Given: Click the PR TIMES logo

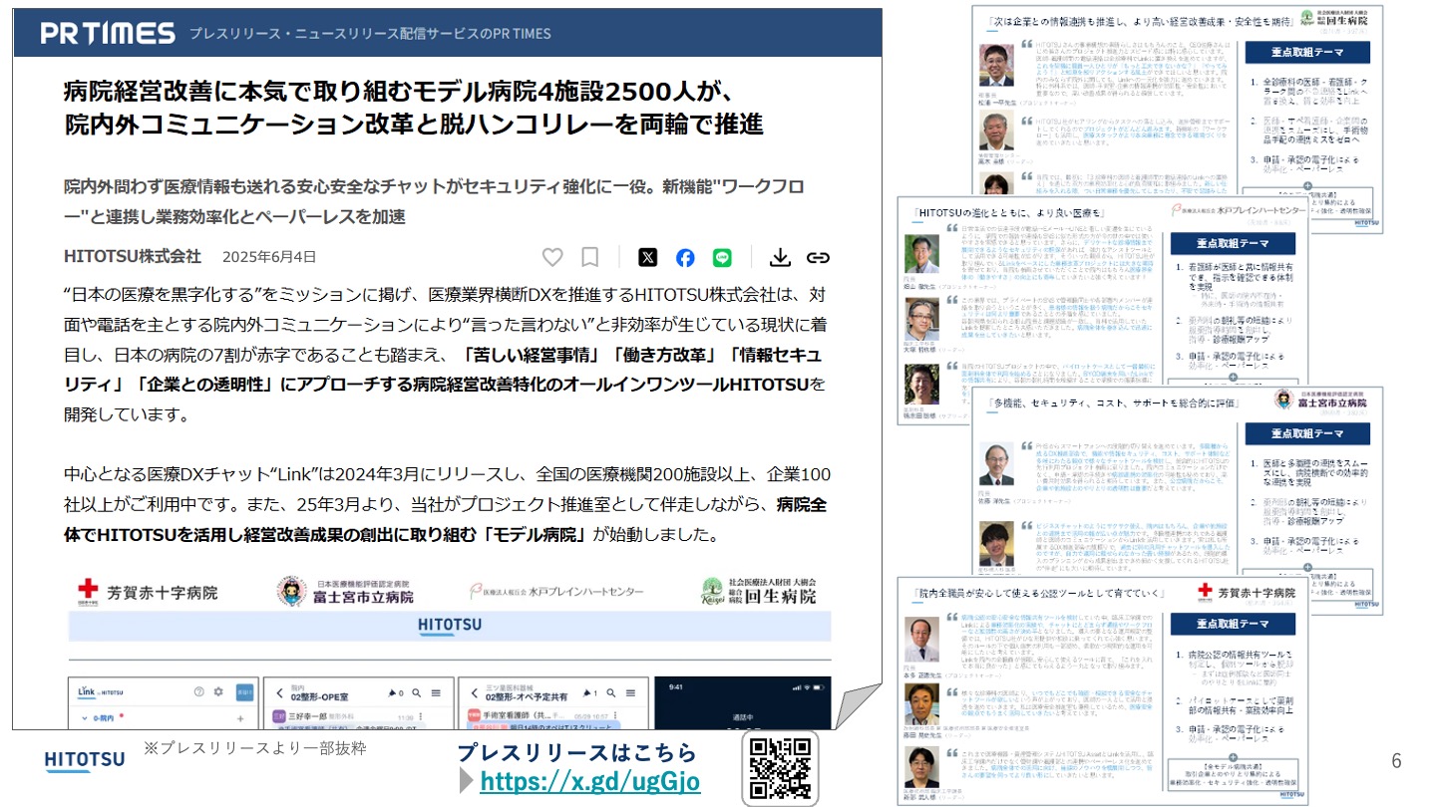Looking at the screenshot, I should [x=108, y=33].
